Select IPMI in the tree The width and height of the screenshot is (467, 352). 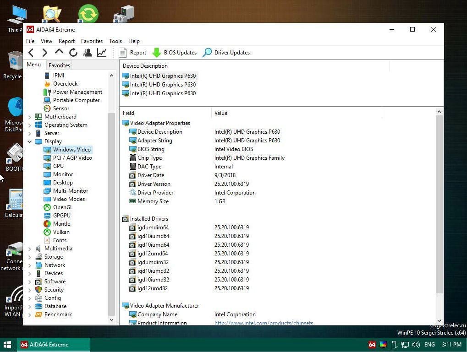click(x=58, y=75)
